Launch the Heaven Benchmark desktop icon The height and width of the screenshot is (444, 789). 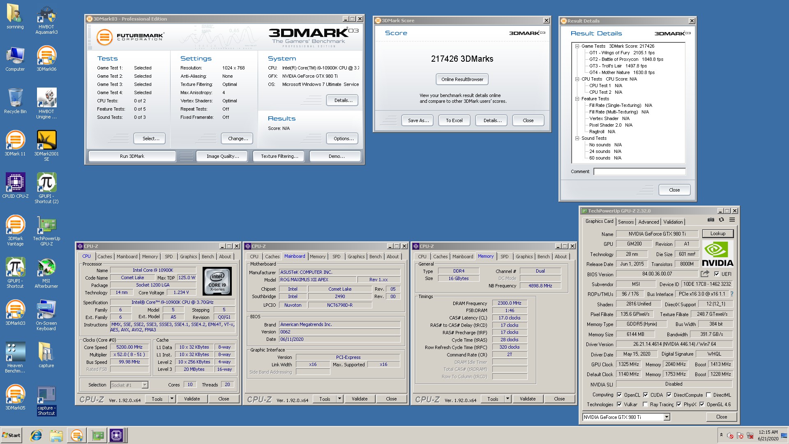click(15, 358)
